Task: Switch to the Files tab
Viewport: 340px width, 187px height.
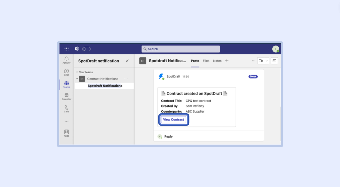Action: pyautogui.click(x=206, y=61)
